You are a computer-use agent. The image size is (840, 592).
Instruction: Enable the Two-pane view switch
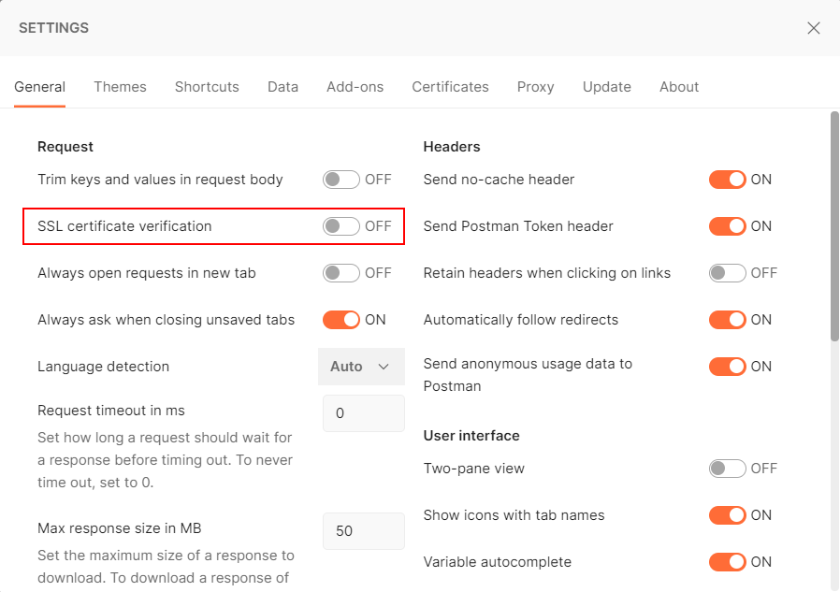727,469
